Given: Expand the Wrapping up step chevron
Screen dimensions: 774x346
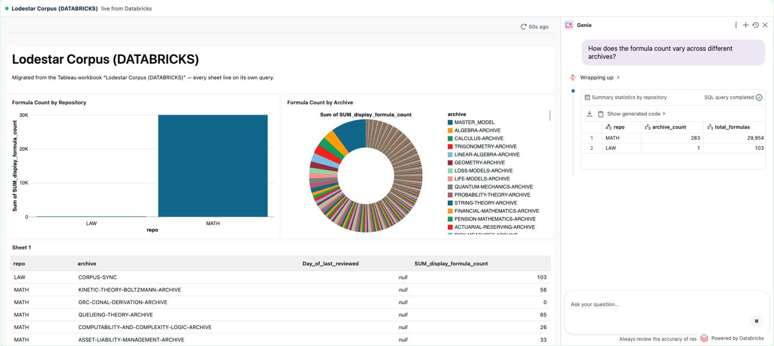Looking at the screenshot, I should tap(618, 77).
